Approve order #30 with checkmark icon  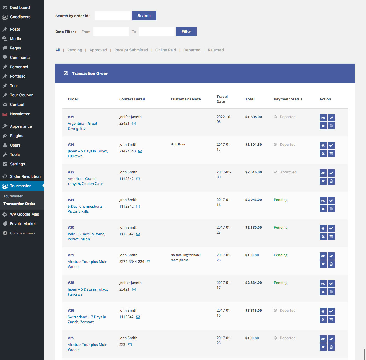(x=331, y=228)
